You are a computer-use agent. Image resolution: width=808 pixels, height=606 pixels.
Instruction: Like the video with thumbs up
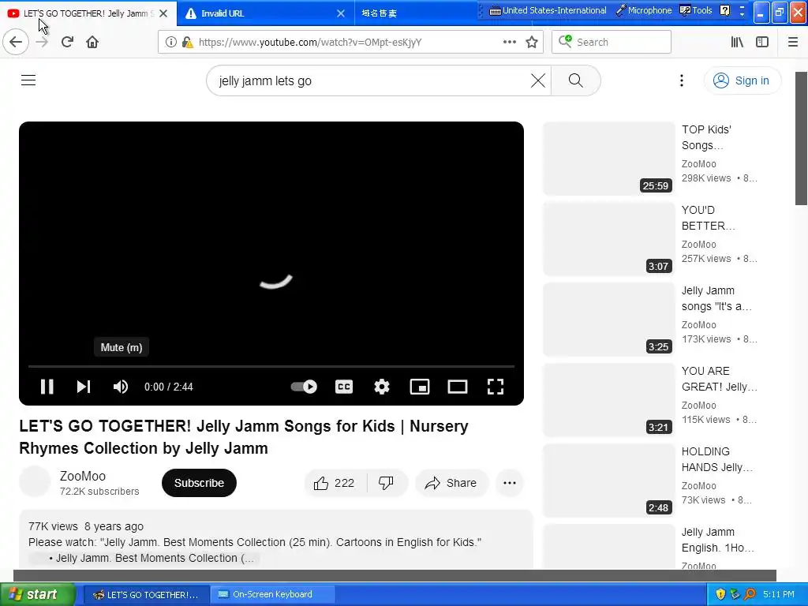coord(334,483)
